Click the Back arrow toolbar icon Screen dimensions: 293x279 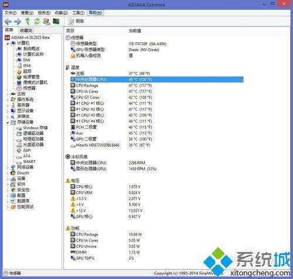8,21
